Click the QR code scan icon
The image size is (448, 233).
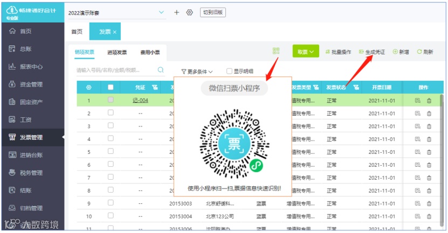(x=276, y=51)
